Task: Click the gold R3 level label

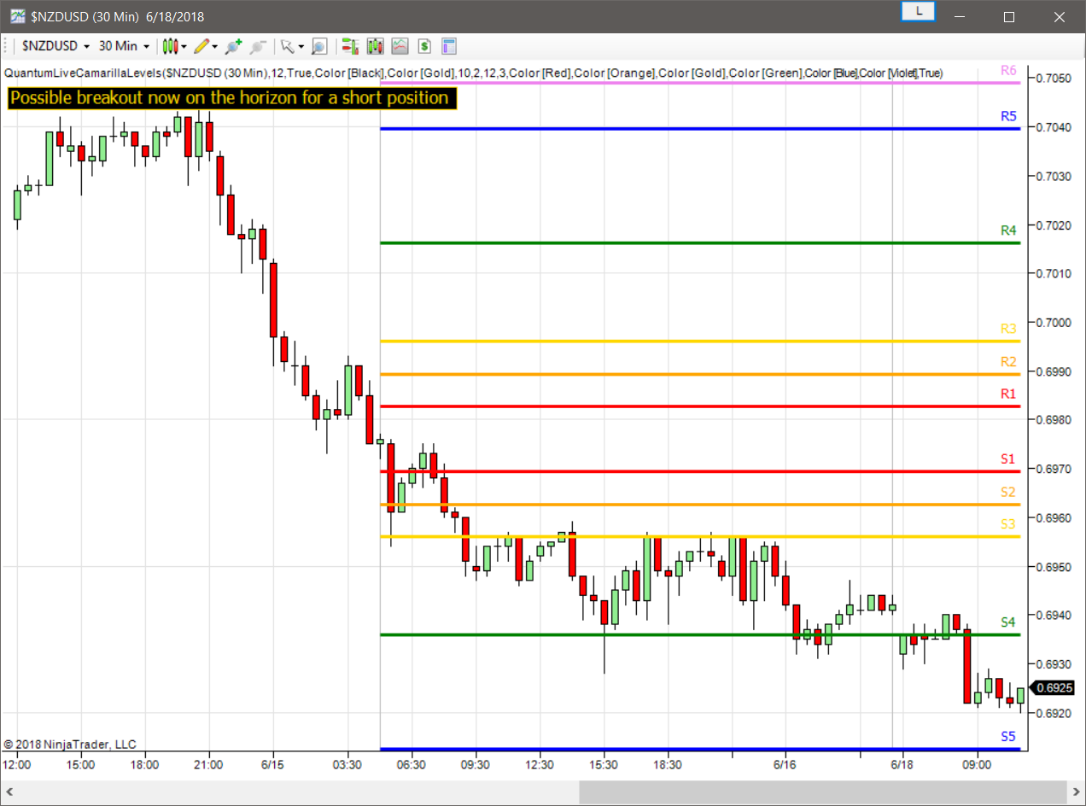Action: coord(1008,329)
